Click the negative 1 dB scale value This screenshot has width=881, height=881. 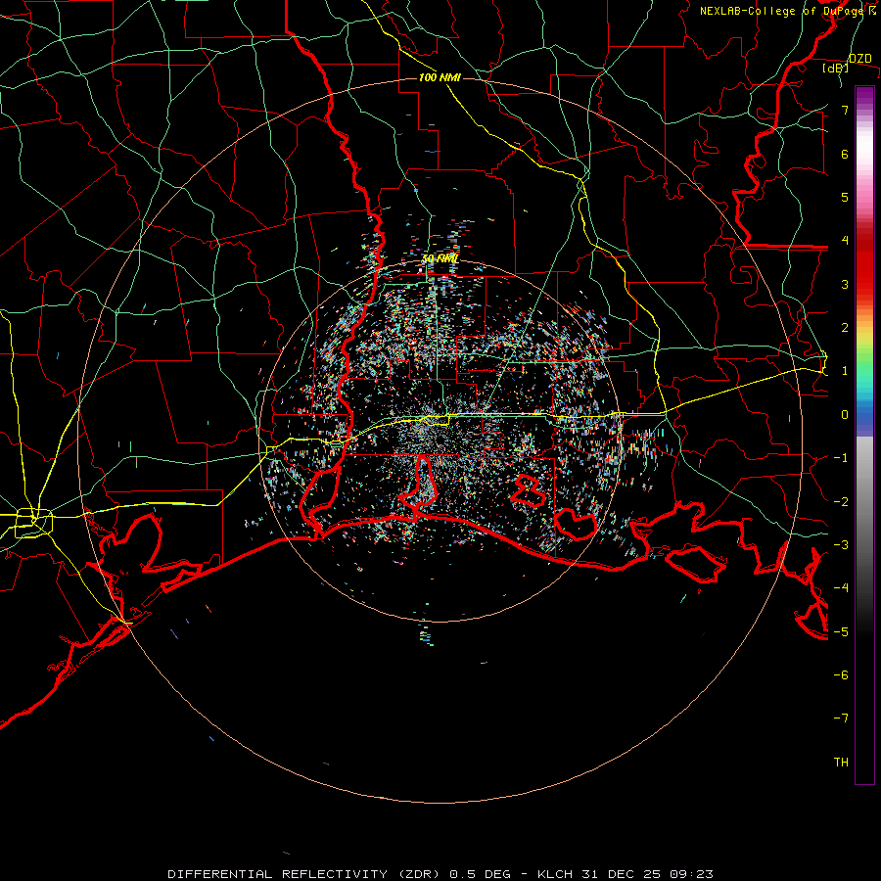[x=841, y=458]
